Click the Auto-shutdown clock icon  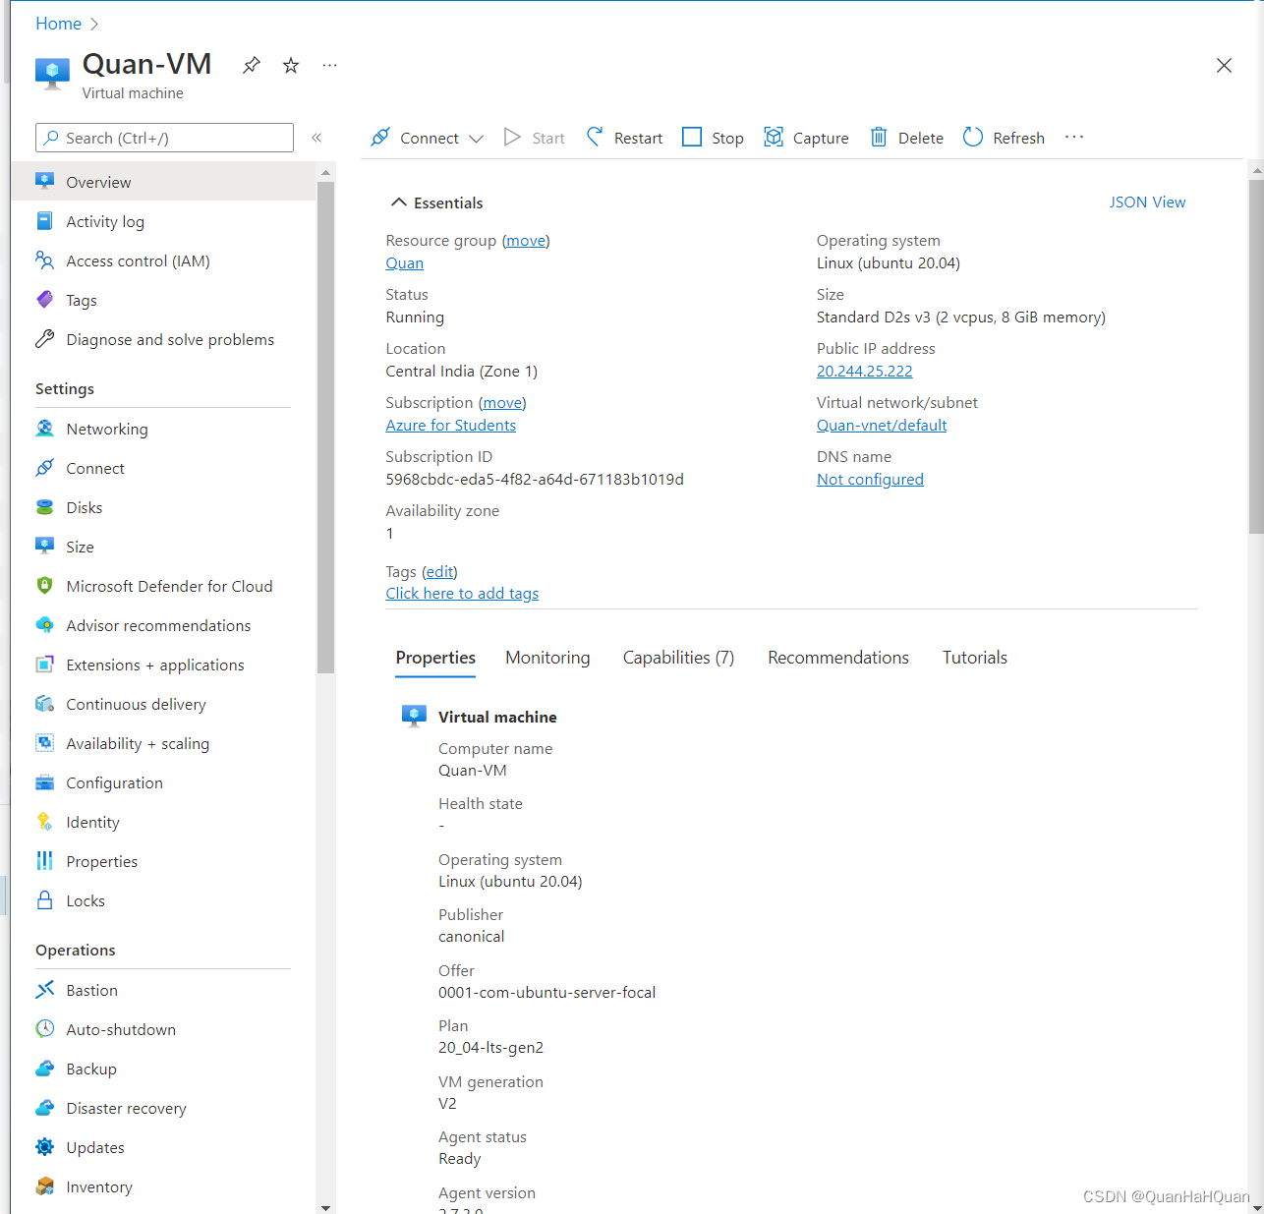44,1029
